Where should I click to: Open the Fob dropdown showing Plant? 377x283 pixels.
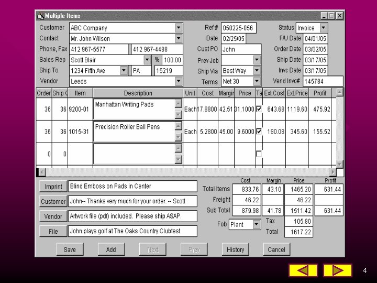[256, 224]
